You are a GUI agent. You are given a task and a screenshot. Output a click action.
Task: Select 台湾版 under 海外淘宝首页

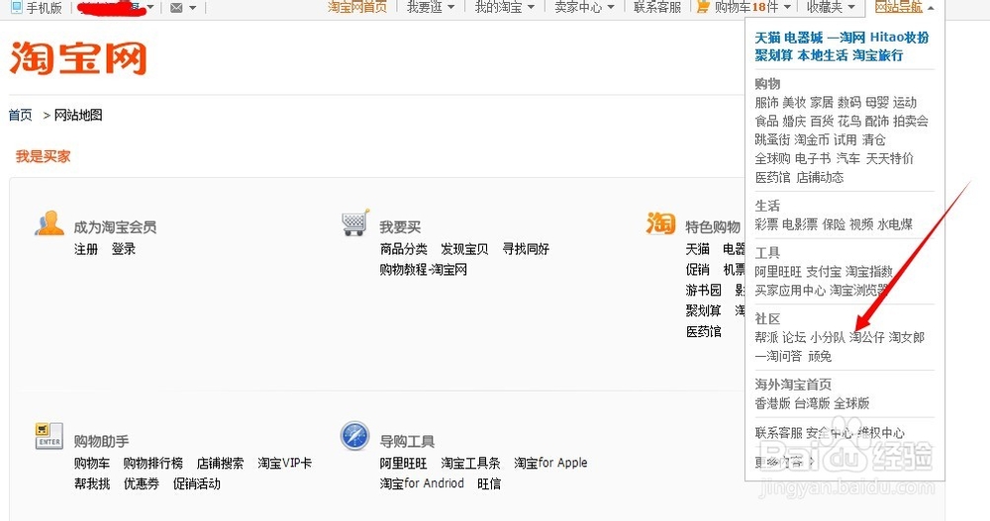pos(812,403)
